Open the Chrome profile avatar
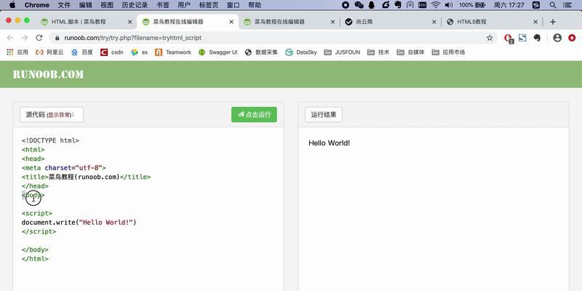The height and width of the screenshot is (291, 582). pyautogui.click(x=557, y=38)
